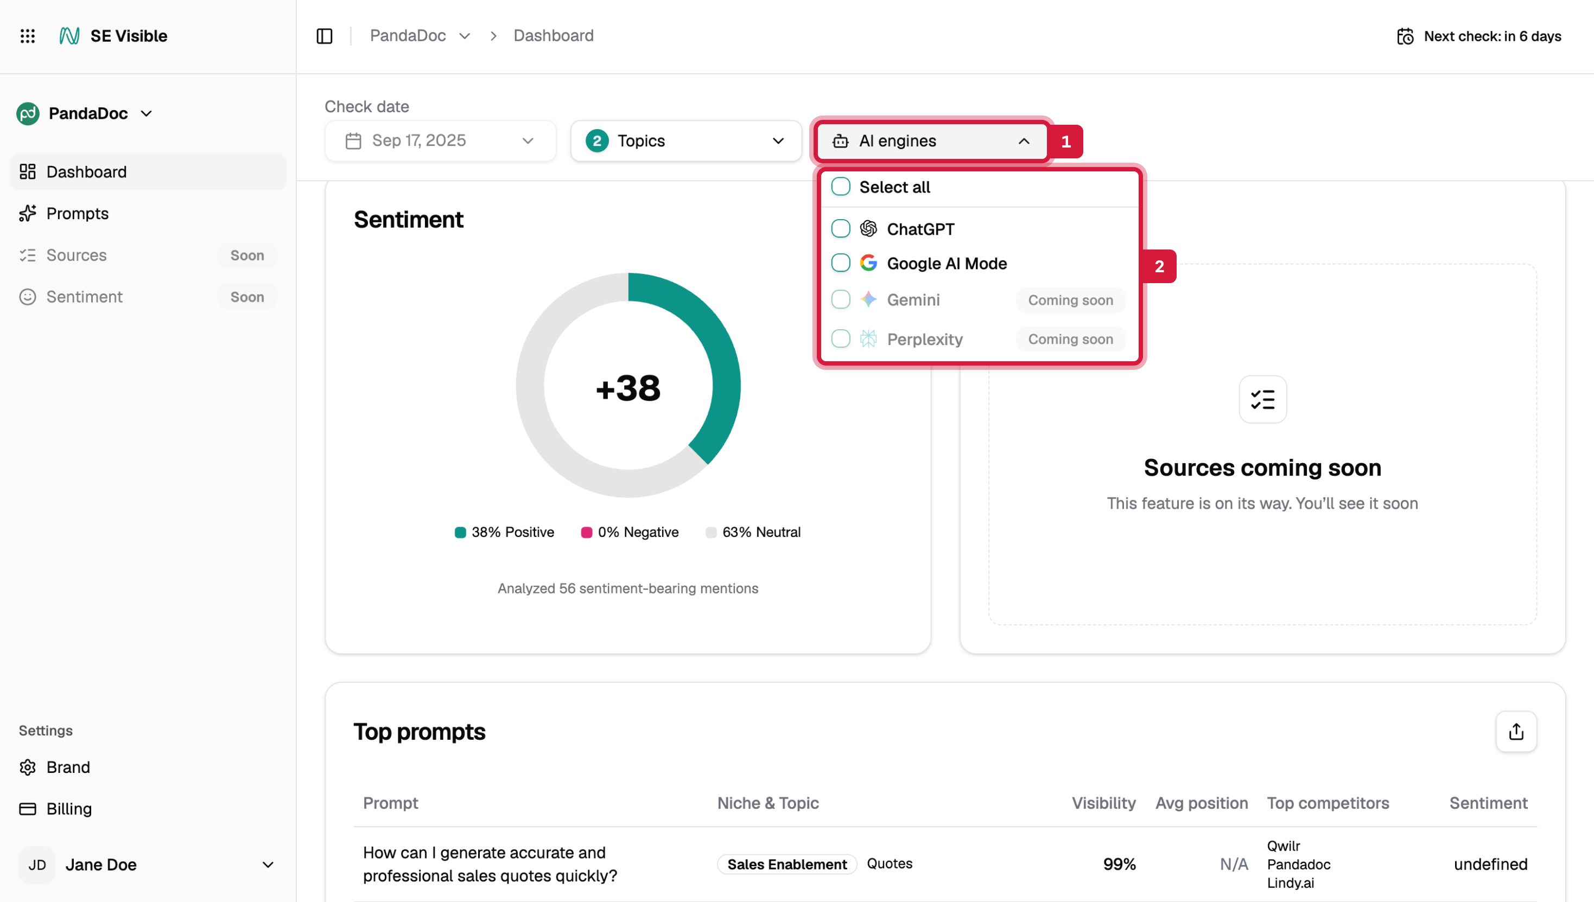Click the SE Visible logo icon
1594x902 pixels.
click(x=69, y=36)
